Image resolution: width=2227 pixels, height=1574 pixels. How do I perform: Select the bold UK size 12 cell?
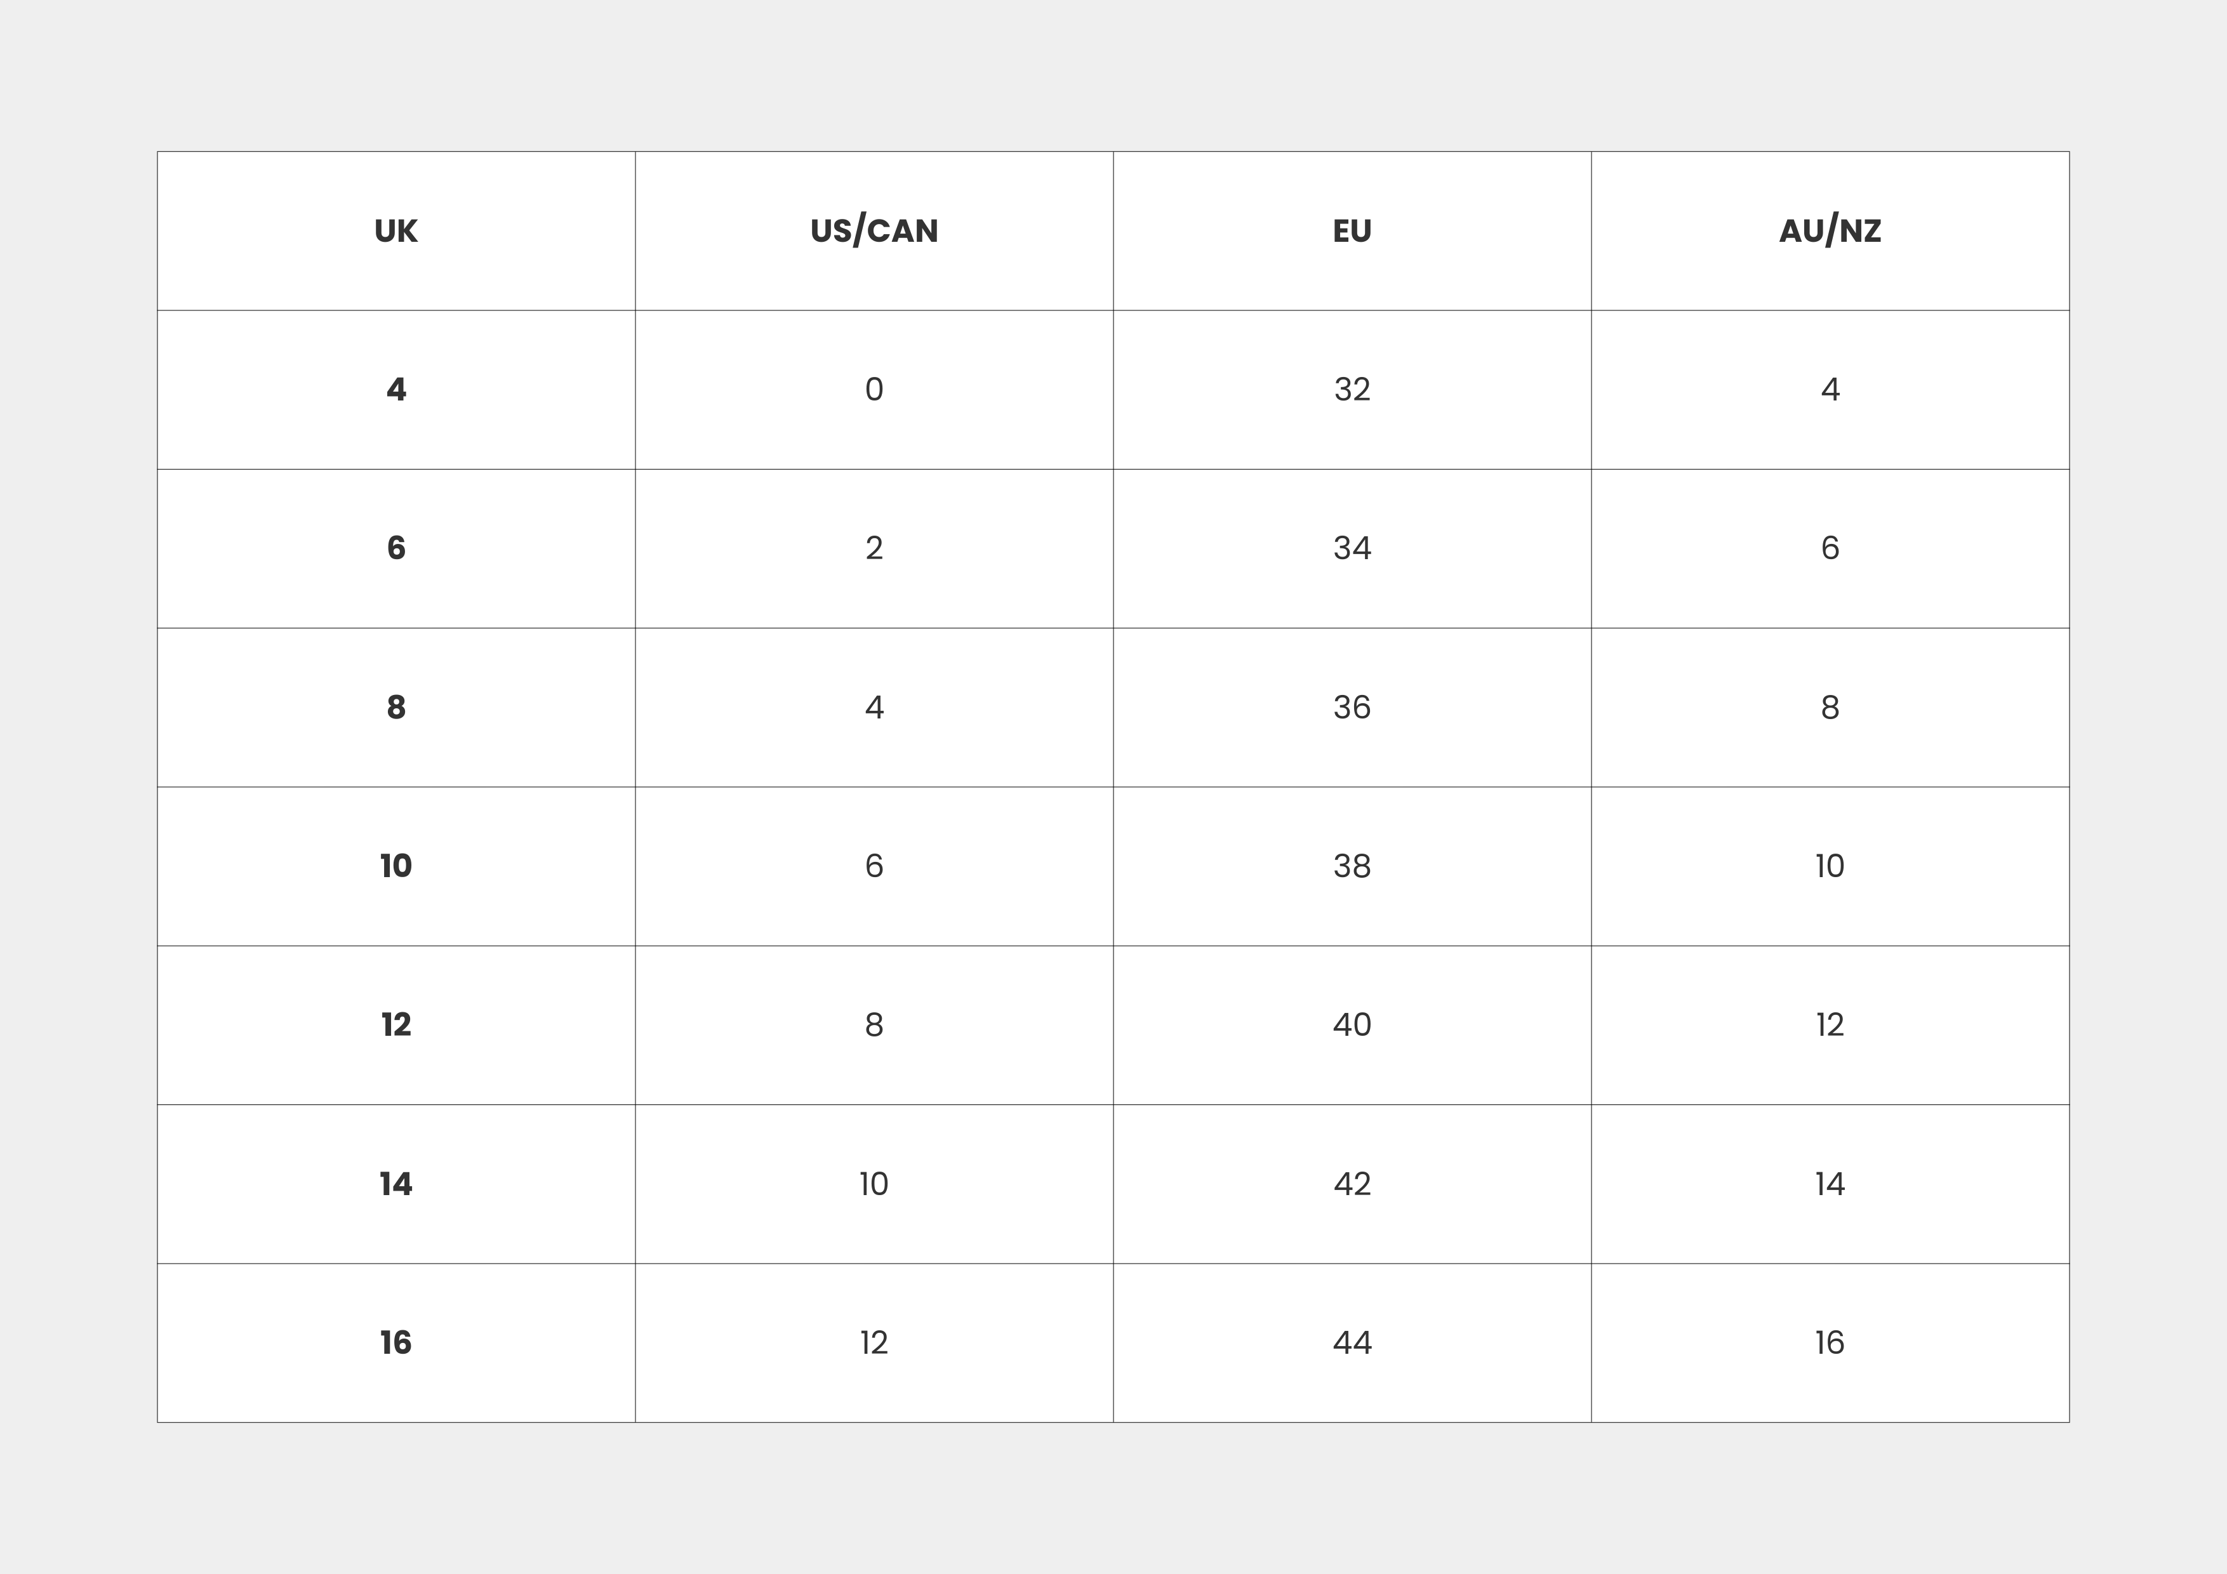[x=396, y=1025]
